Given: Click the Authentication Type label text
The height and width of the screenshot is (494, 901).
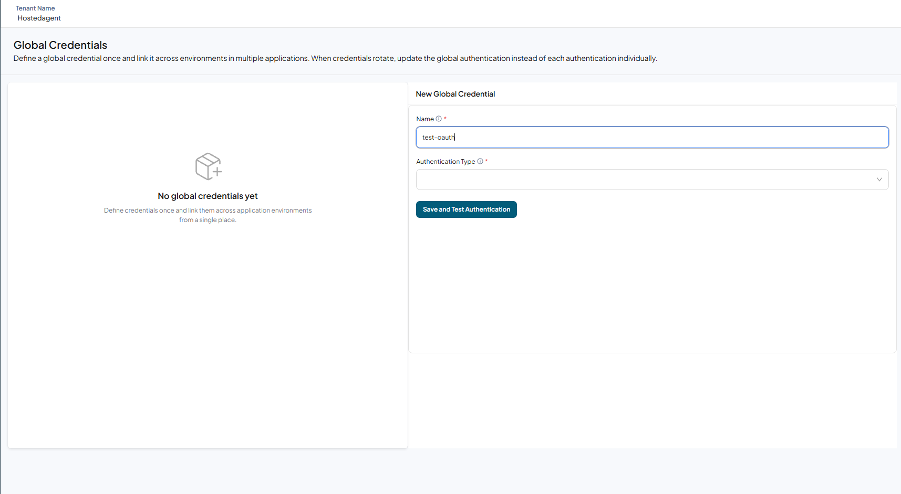Looking at the screenshot, I should click(446, 162).
